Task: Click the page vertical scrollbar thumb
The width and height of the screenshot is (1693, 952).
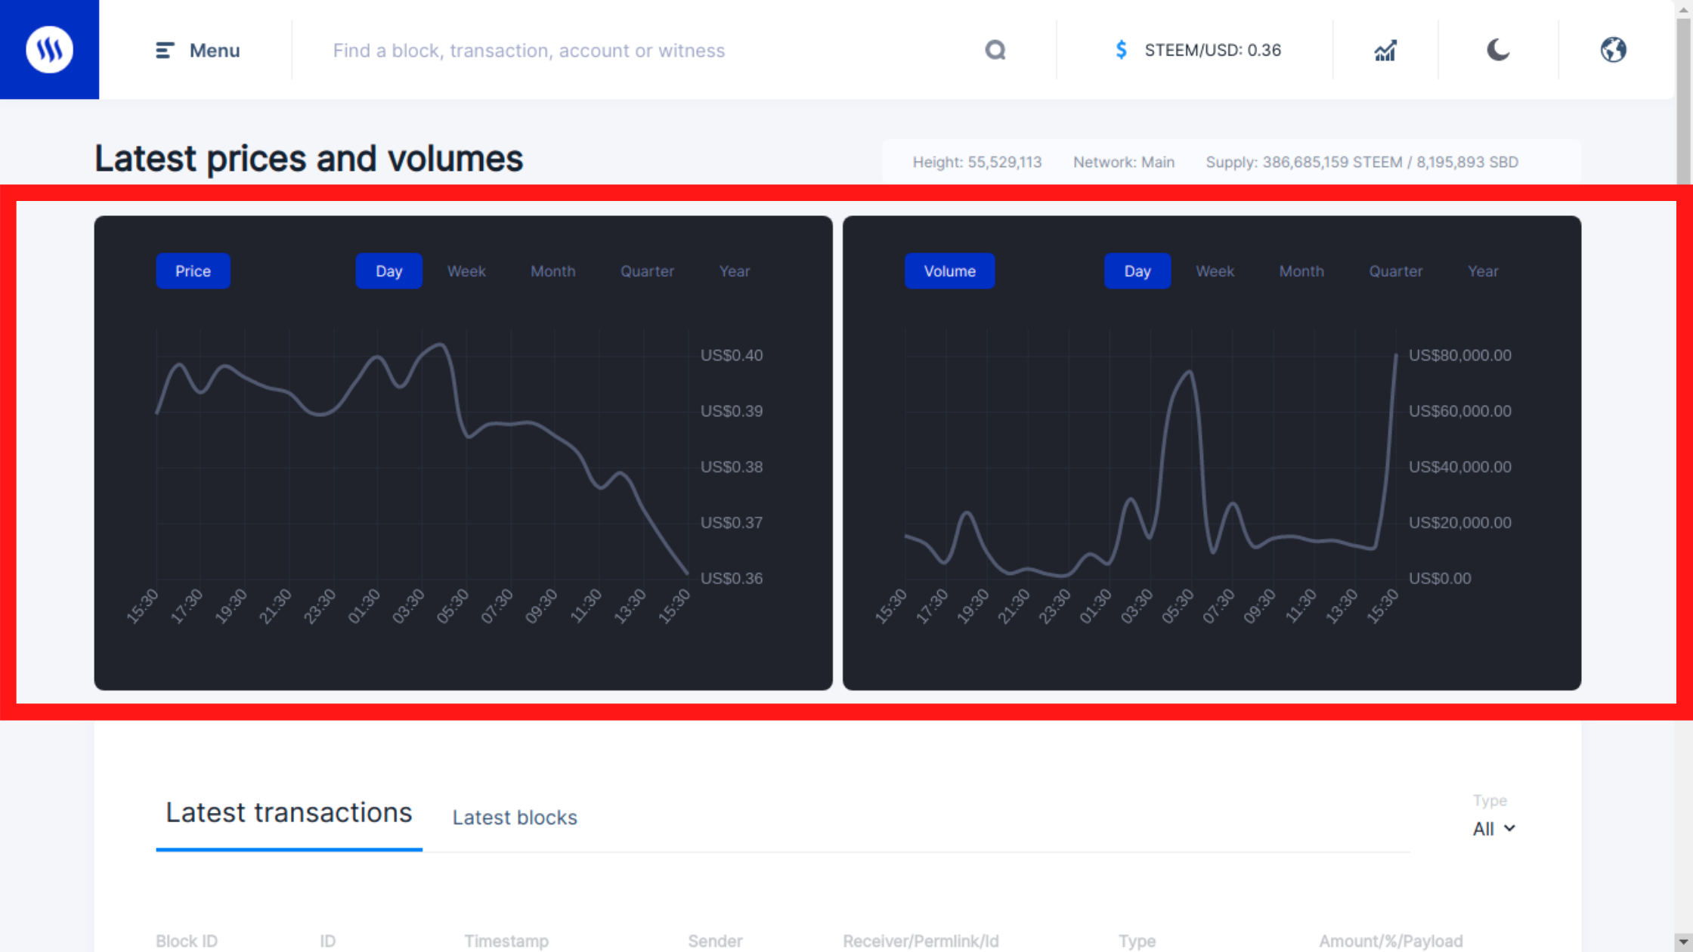Action: (x=1683, y=102)
